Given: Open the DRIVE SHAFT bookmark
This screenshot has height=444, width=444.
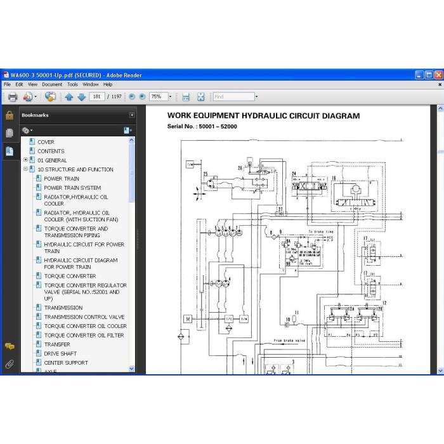Looking at the screenshot, I should click(x=60, y=354).
